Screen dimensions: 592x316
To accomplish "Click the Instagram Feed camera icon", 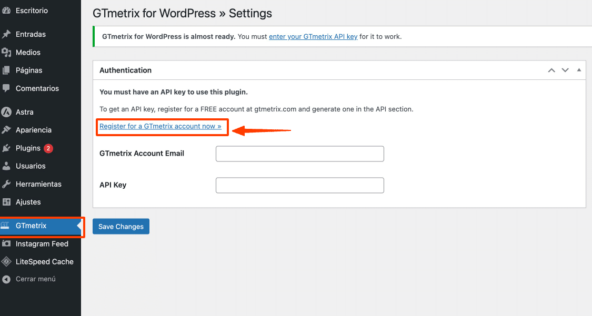I will 6,244.
